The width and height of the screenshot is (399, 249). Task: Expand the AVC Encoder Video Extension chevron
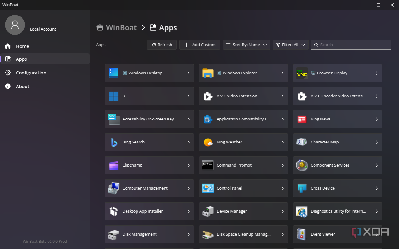(x=377, y=96)
